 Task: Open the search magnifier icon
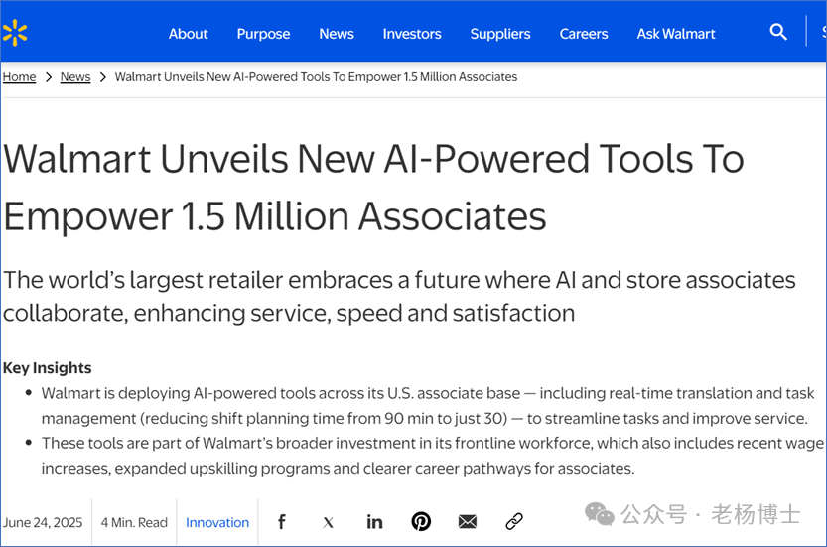pyautogui.click(x=778, y=32)
